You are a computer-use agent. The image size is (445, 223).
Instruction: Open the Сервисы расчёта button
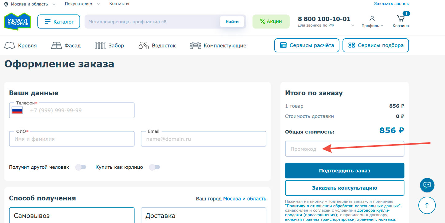pyautogui.click(x=307, y=46)
